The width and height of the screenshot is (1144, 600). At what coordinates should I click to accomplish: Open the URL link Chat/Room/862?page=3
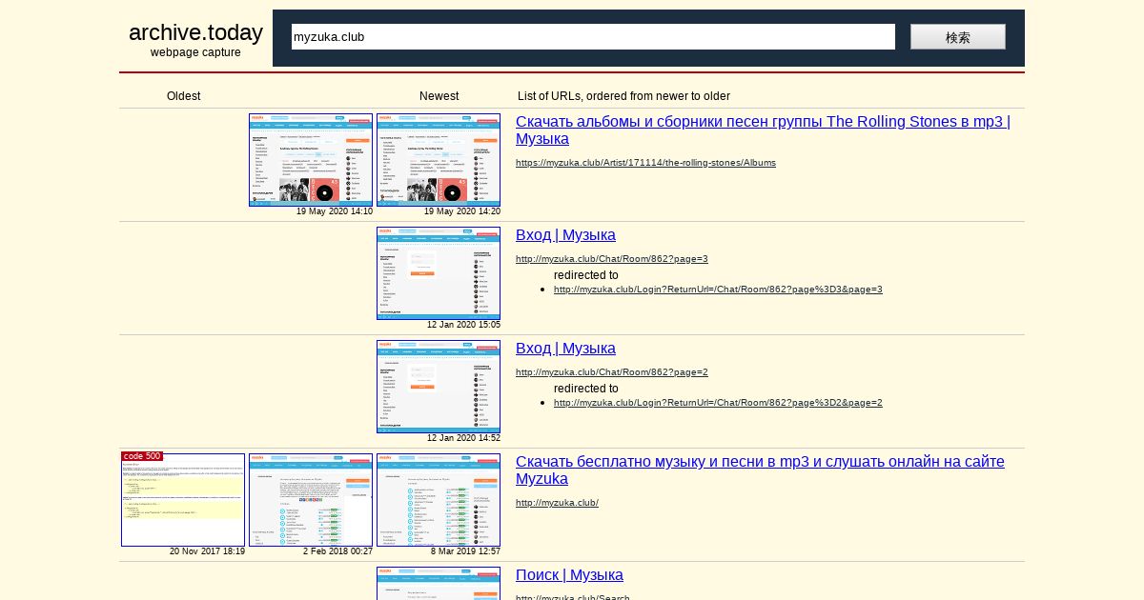pos(612,259)
